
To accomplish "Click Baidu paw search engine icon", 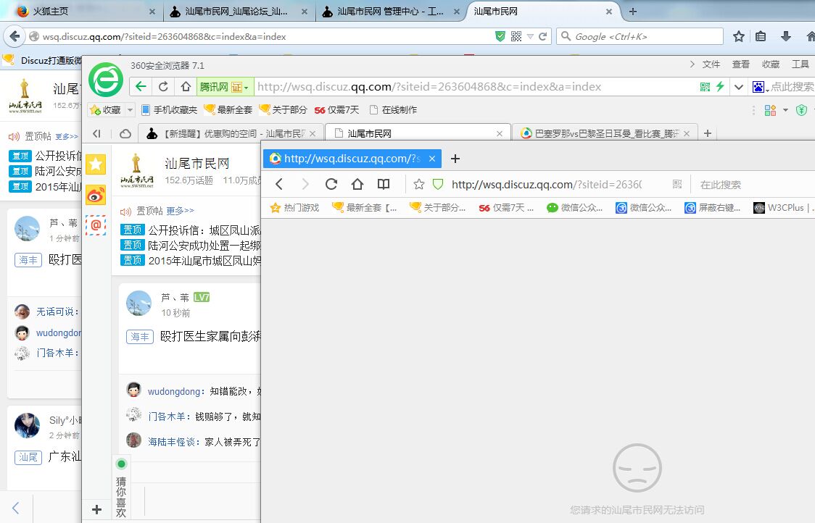I will (x=758, y=87).
